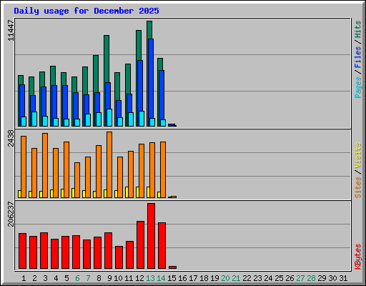Click day label 18 on x-axis
Screen dimensions: 366x286
click(204, 278)
